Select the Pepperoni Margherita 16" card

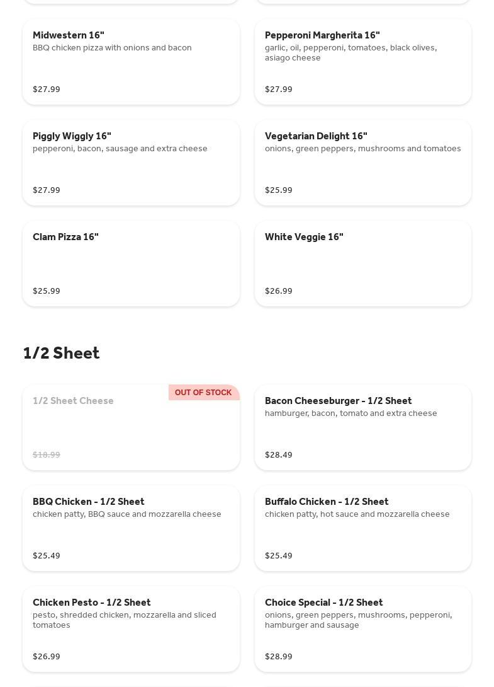pyautogui.click(x=362, y=62)
